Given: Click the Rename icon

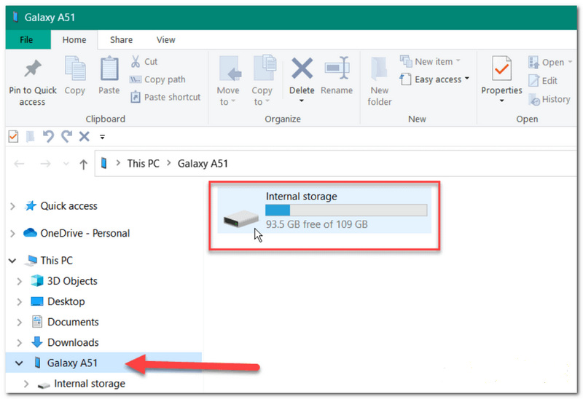Looking at the screenshot, I should point(337,68).
